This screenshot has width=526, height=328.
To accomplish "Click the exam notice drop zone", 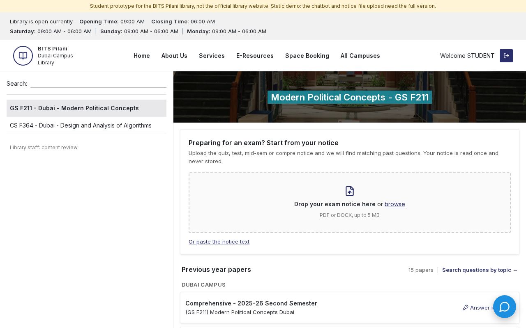I will [x=350, y=203].
